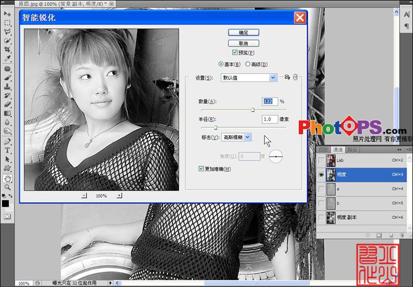Switch to the 路径 (Paths) tab
This screenshot has height=287, width=413.
[352, 149]
